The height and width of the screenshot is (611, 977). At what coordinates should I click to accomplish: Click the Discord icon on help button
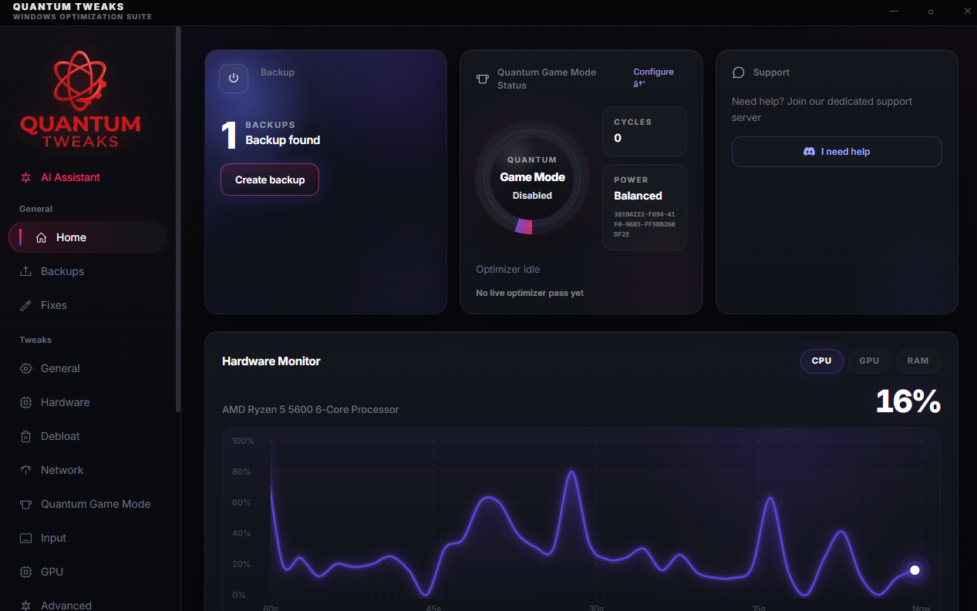(809, 152)
